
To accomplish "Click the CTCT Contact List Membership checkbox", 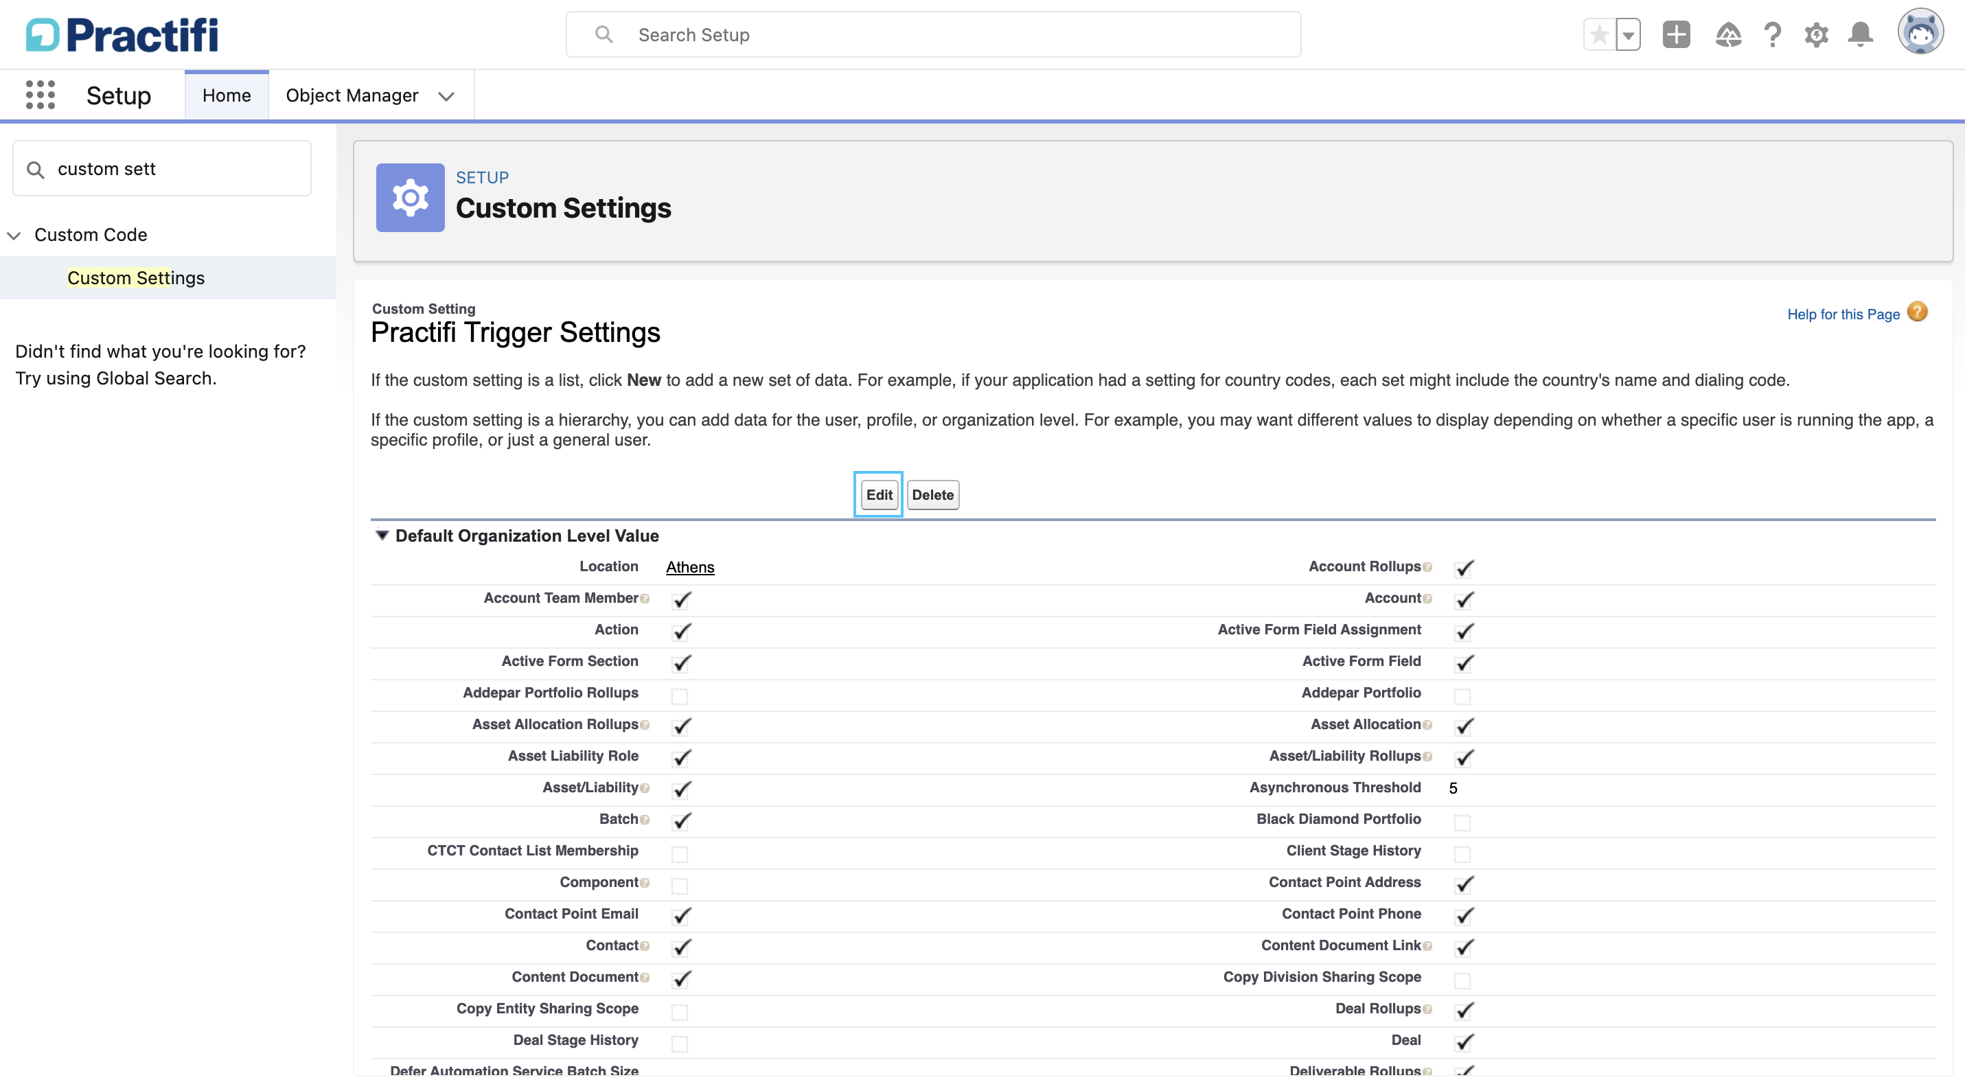I will point(680,853).
